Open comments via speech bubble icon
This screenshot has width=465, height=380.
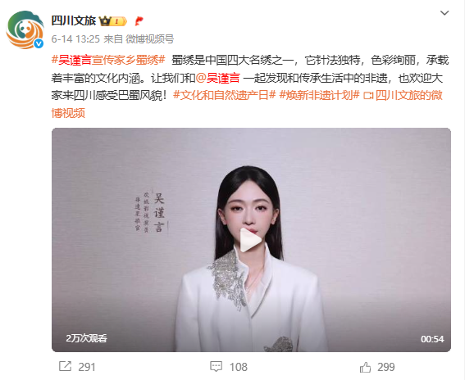coord(216,367)
